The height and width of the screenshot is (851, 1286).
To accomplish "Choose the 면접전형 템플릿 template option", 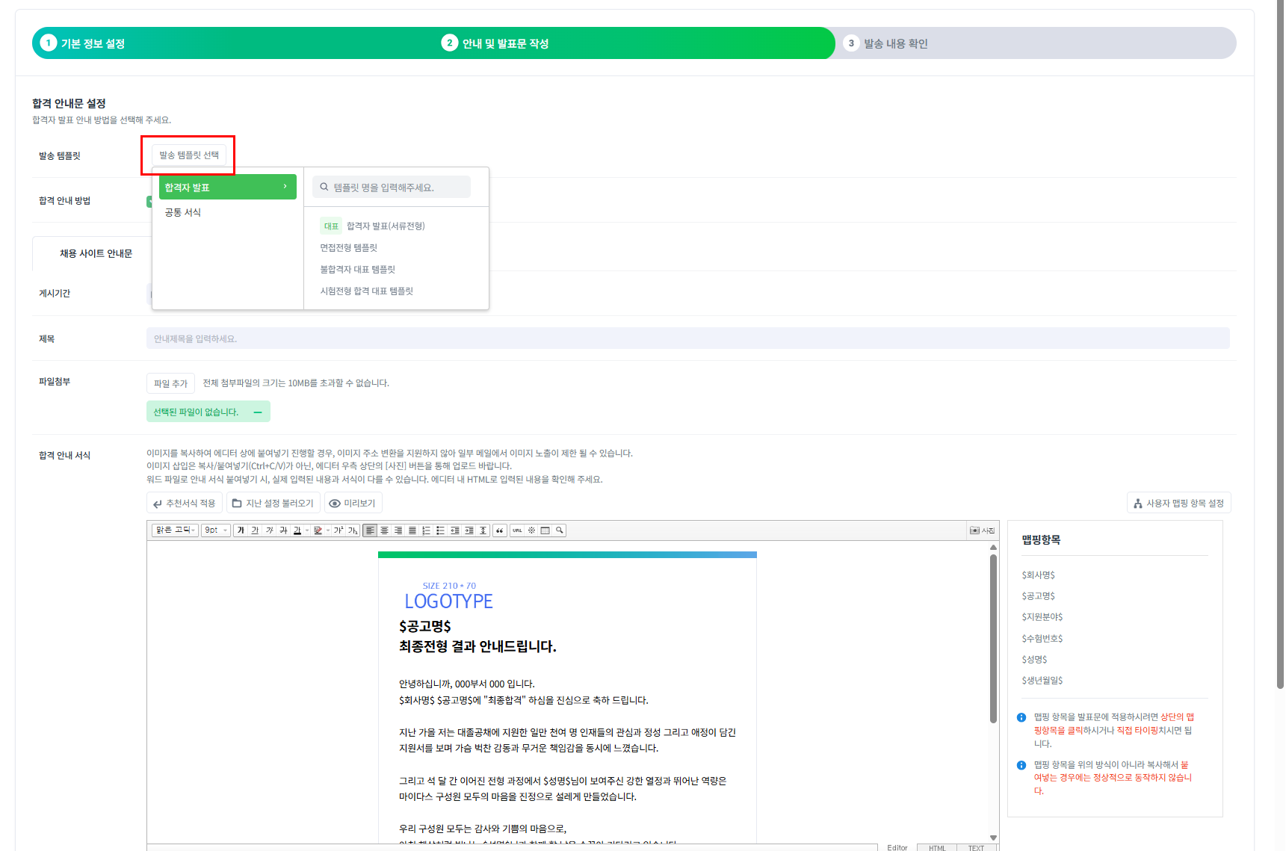I will click(x=349, y=248).
